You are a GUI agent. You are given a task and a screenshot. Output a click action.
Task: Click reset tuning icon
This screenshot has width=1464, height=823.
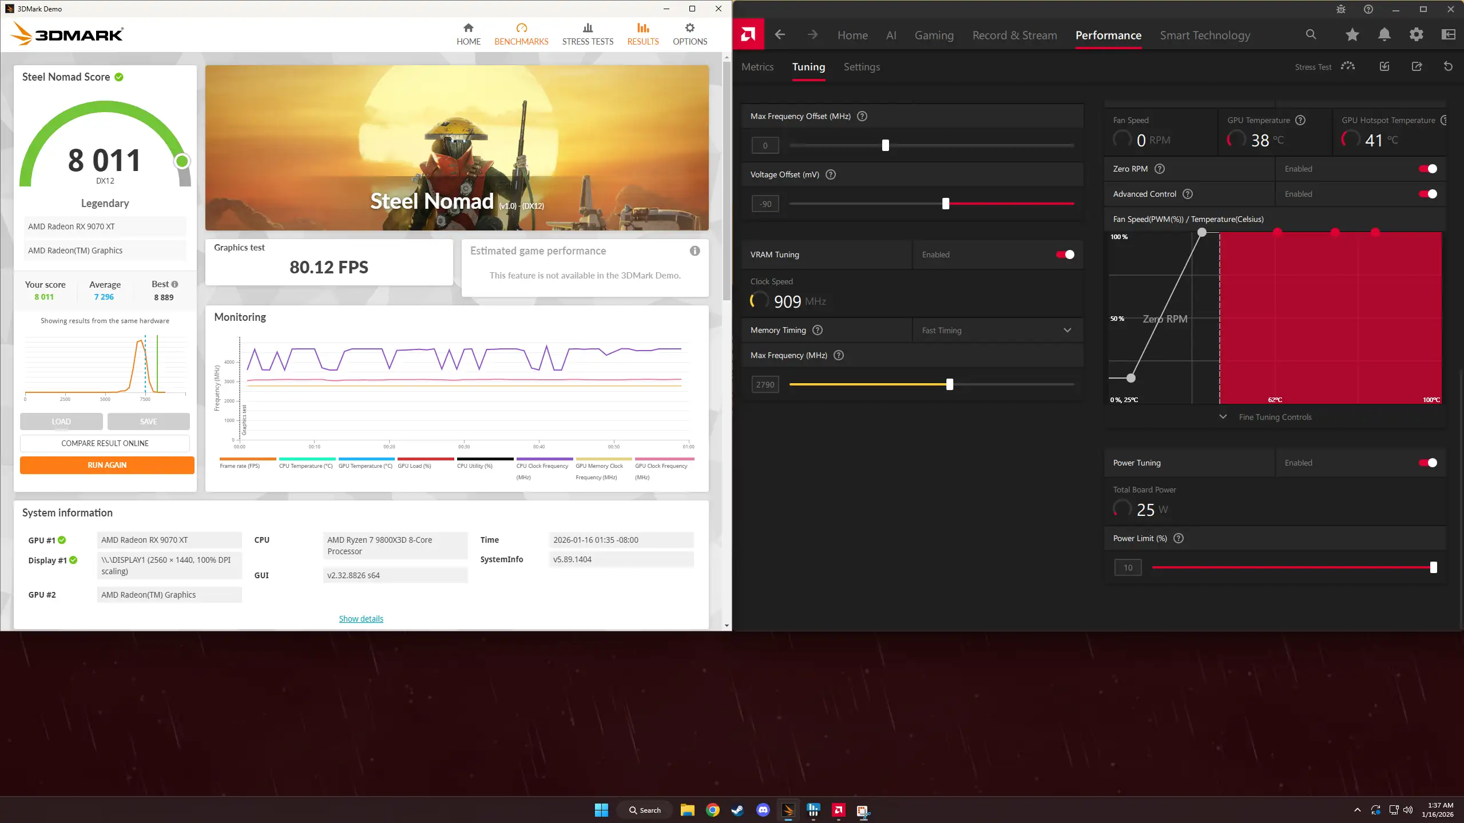[1448, 66]
